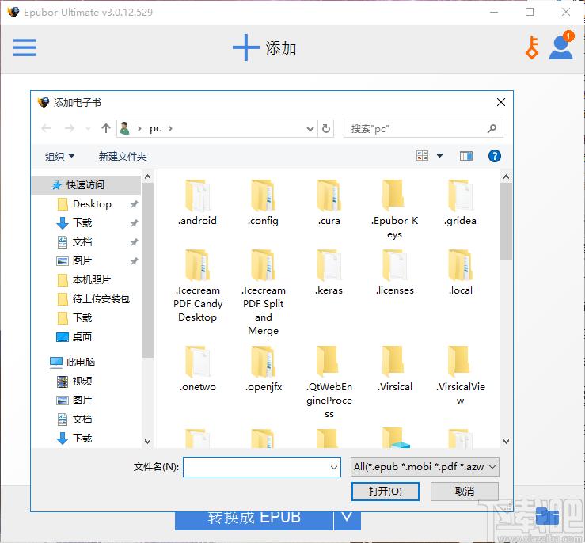Image resolution: width=585 pixels, height=543 pixels.
Task: Select the .licenses folder
Action: [394, 272]
